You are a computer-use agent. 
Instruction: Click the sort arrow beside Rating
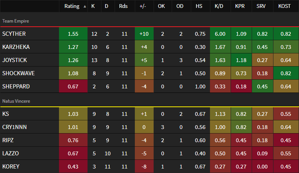click(x=84, y=6)
